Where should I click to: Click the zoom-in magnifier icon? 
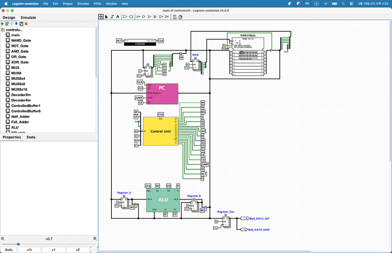[x=95, y=239]
